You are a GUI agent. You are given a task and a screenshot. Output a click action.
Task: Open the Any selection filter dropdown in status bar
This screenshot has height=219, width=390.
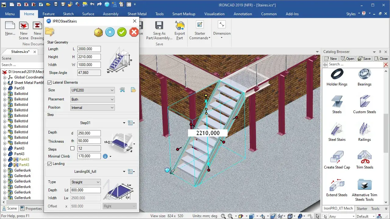[342, 216]
